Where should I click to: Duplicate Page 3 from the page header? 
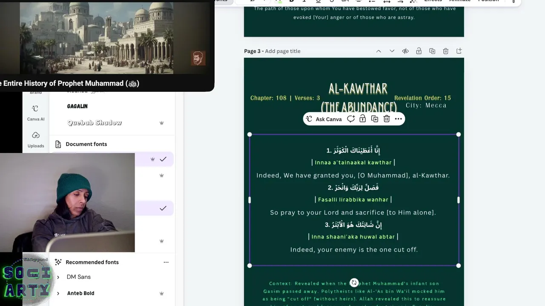(x=432, y=51)
